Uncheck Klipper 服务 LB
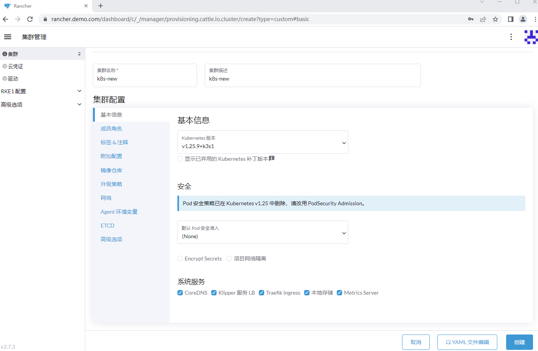Screen dimensions: 538x351 [x=214, y=293]
